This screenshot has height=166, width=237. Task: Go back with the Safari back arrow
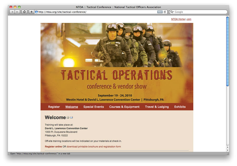click(x=12, y=12)
